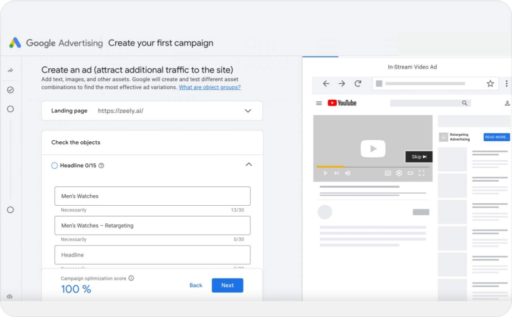Click the skip-to-next icon in the player controls

point(336,173)
